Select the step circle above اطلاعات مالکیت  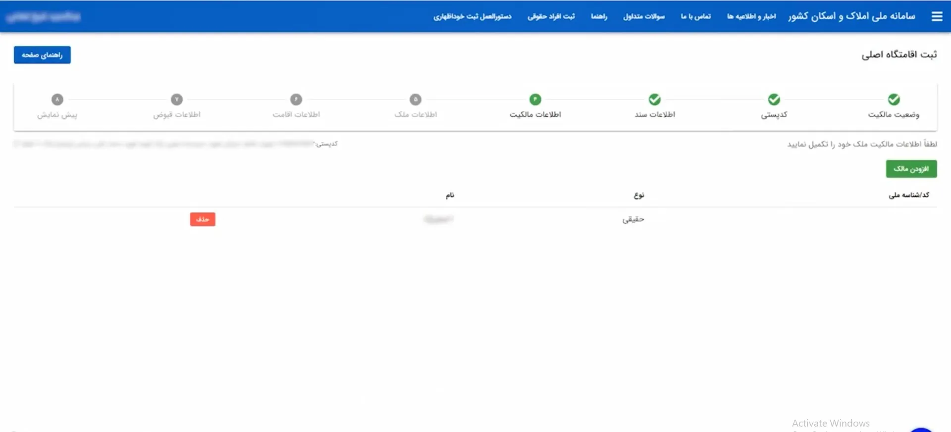coord(535,99)
